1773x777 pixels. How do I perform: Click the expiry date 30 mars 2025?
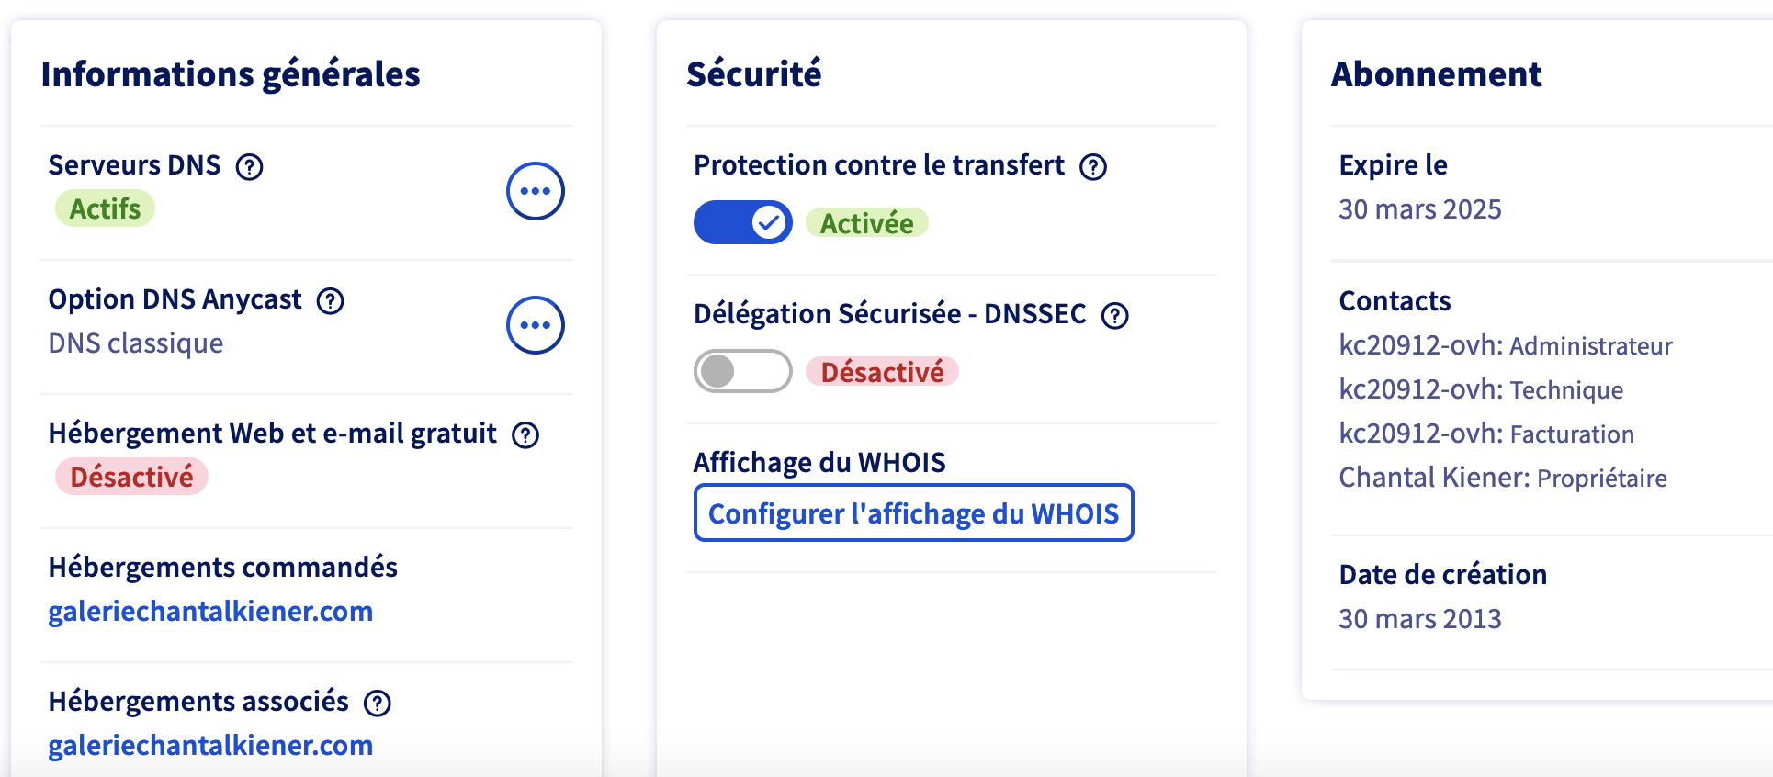pyautogui.click(x=1420, y=209)
